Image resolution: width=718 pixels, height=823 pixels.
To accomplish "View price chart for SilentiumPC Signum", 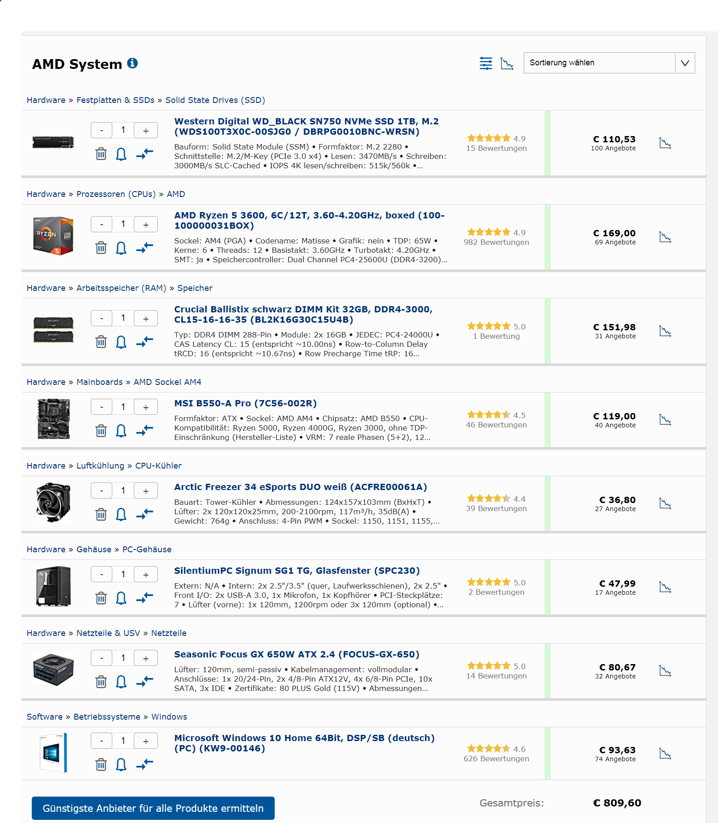I will 665,587.
